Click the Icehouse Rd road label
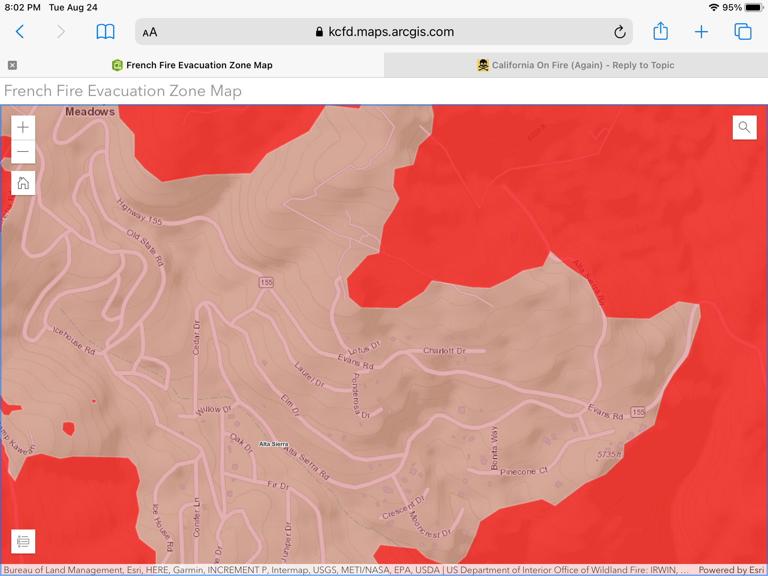The image size is (768, 576). (74, 340)
